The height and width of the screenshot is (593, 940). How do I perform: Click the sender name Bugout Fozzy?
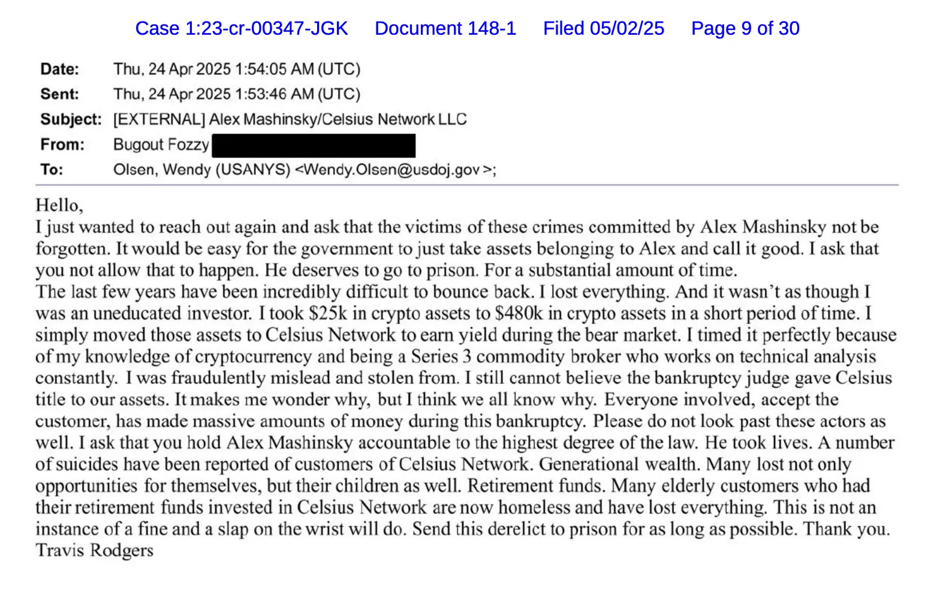point(161,144)
